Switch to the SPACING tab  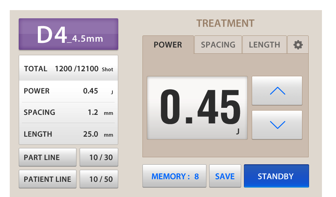pos(218,45)
